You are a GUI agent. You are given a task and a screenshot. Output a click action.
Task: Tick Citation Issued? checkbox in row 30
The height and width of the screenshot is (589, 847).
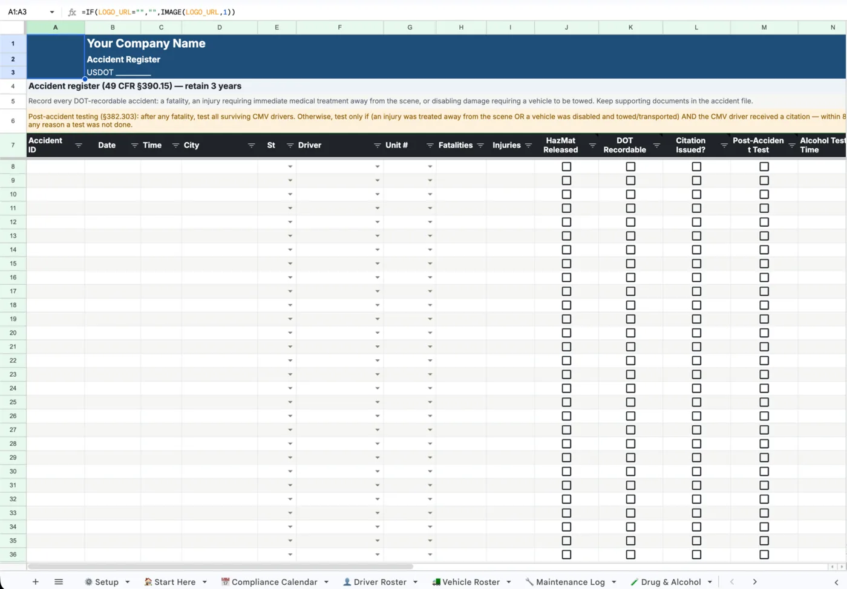pos(696,471)
